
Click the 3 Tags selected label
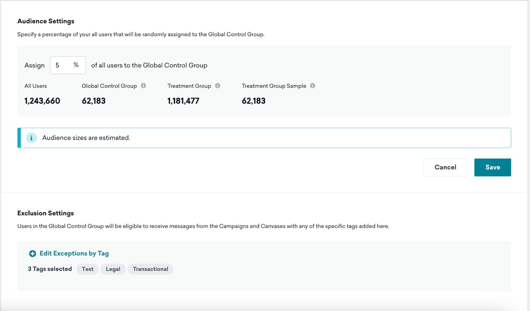[x=50, y=269]
